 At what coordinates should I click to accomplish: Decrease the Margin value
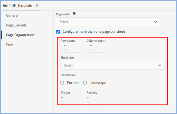62,102
